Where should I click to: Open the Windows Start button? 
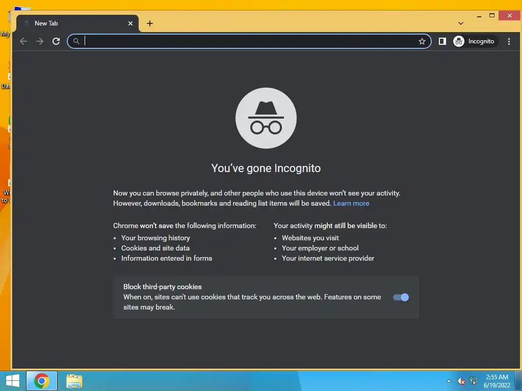[13, 381]
